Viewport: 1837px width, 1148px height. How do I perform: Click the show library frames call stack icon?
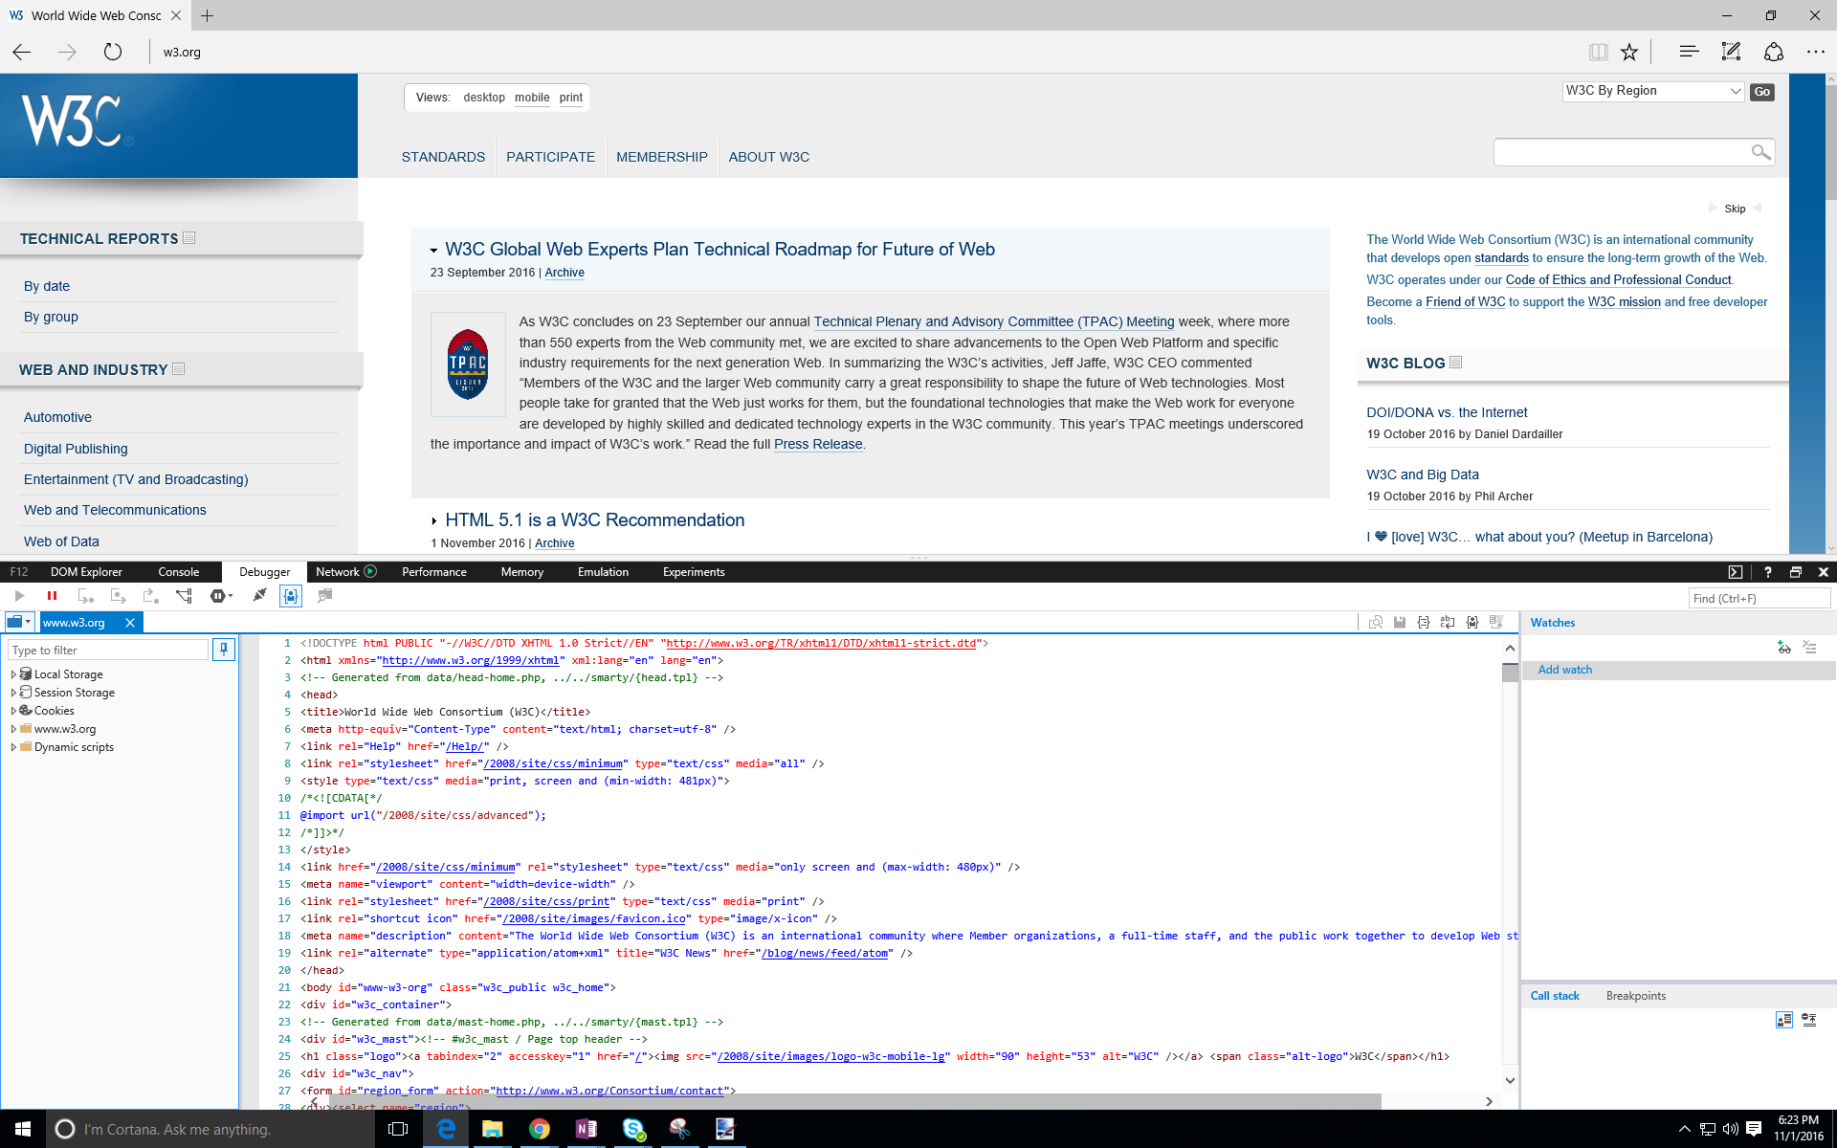point(1784,1021)
